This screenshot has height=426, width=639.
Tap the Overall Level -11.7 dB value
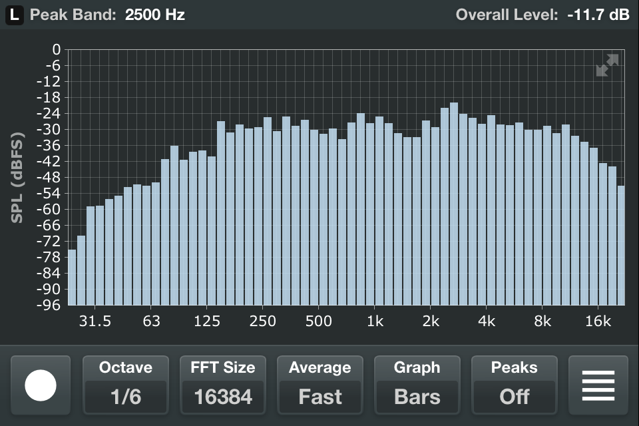[598, 15]
